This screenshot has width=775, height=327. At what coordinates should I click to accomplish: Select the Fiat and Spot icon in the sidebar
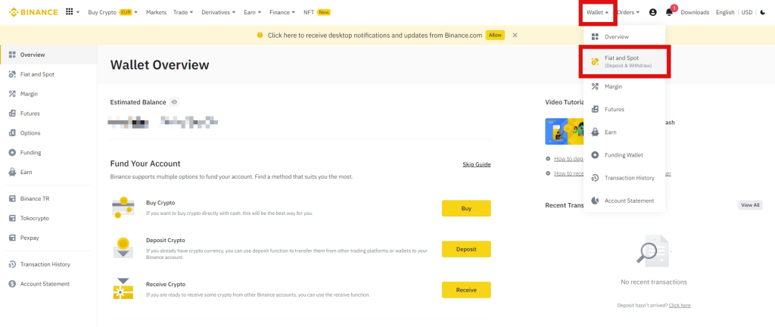coord(12,75)
